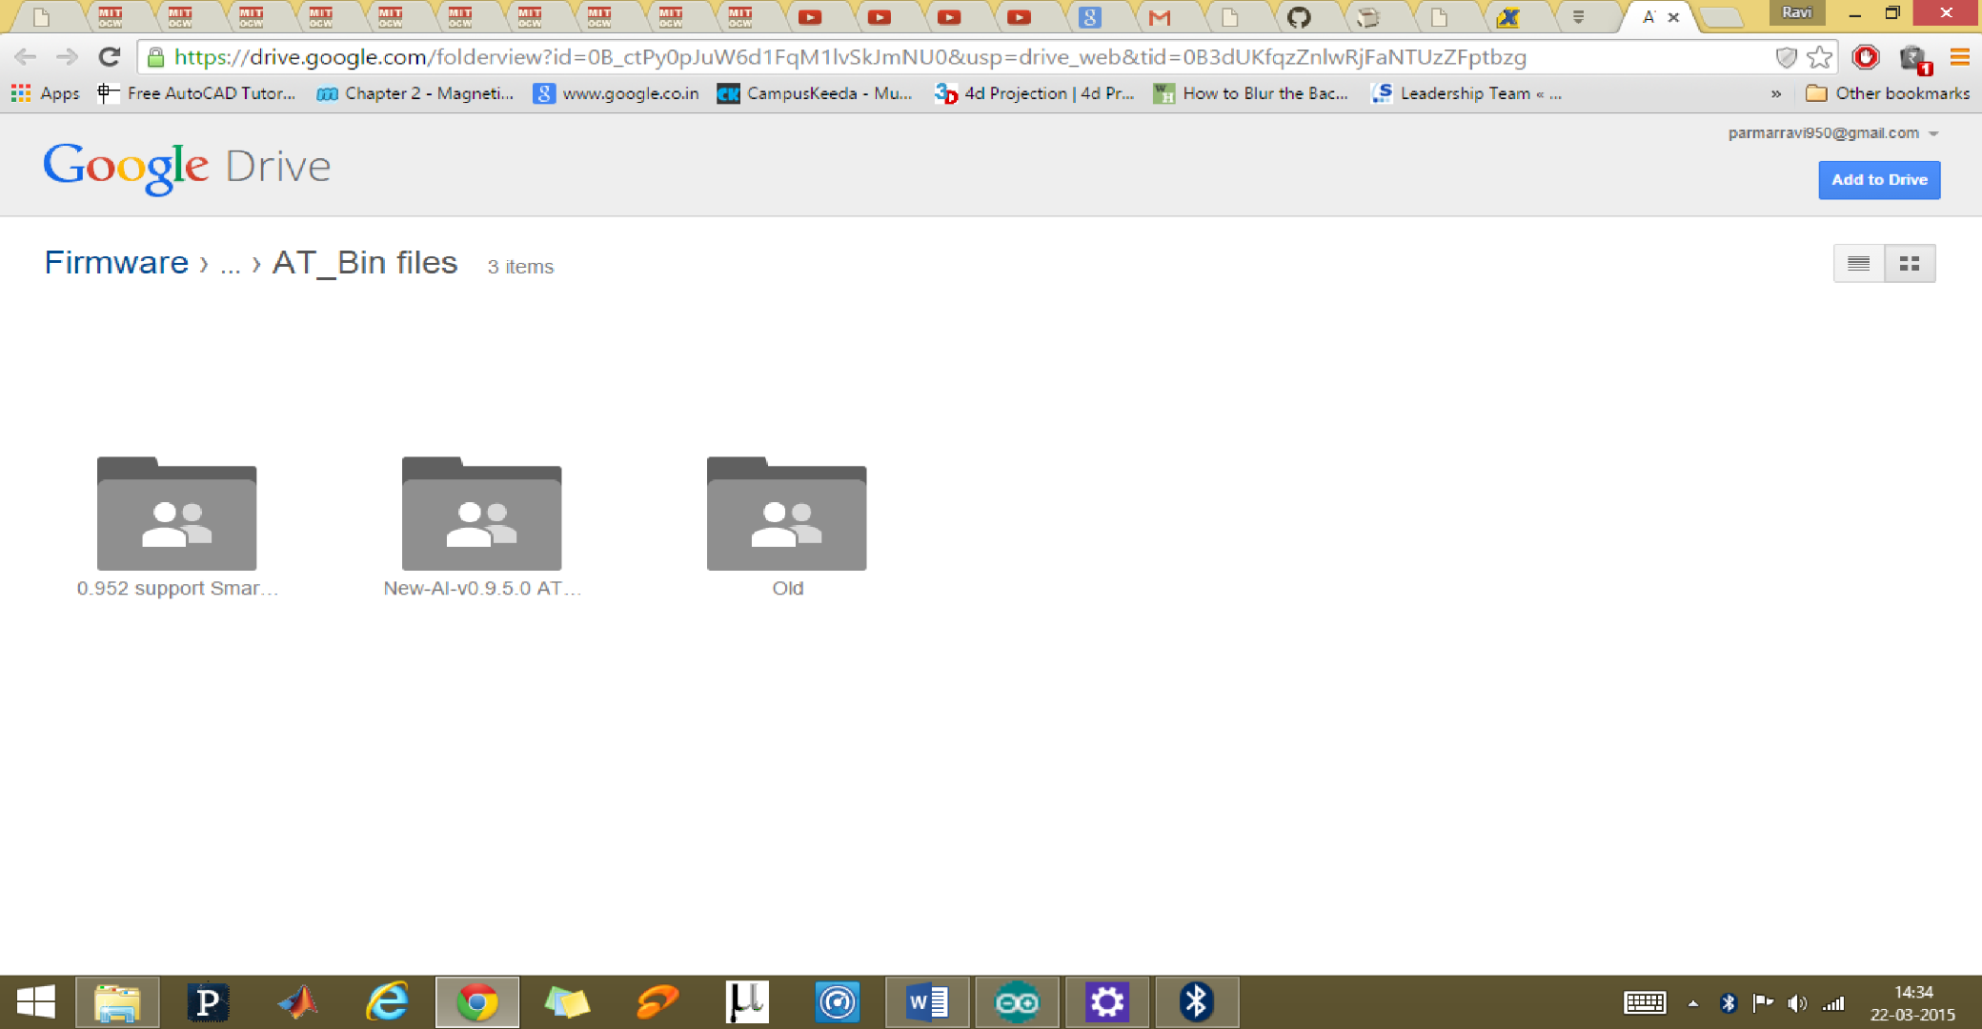The width and height of the screenshot is (1982, 1029).
Task: Open the 'New-AI-v0.9.5.0 AT...' folder
Action: [x=481, y=515]
